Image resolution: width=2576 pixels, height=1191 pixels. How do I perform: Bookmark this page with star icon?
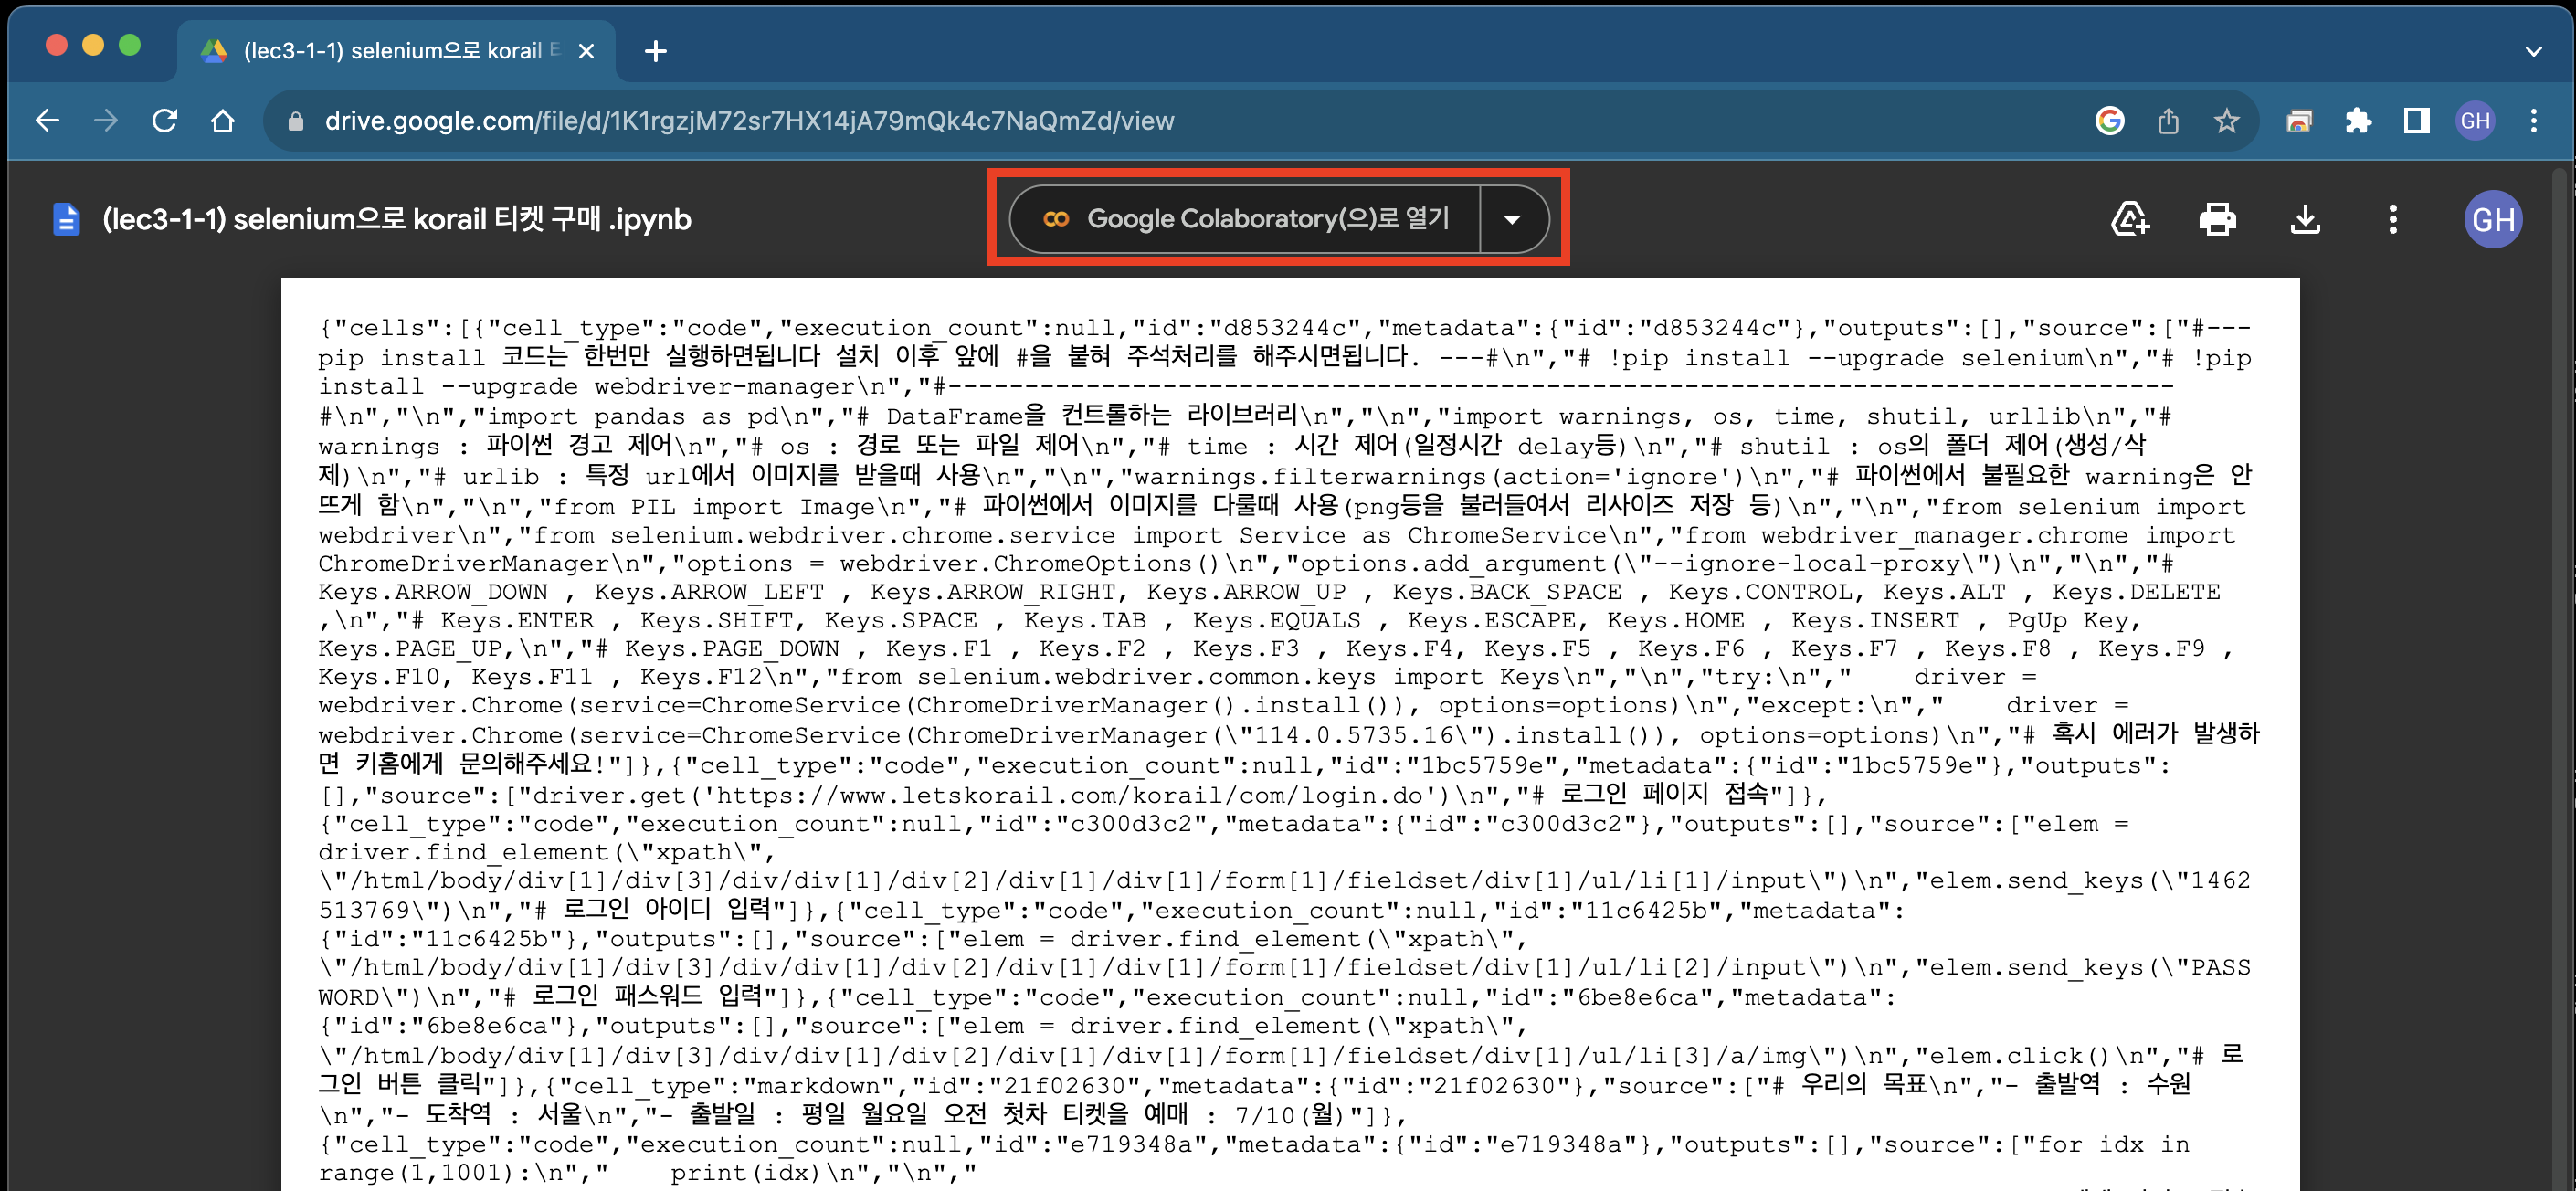pyautogui.click(x=2226, y=121)
